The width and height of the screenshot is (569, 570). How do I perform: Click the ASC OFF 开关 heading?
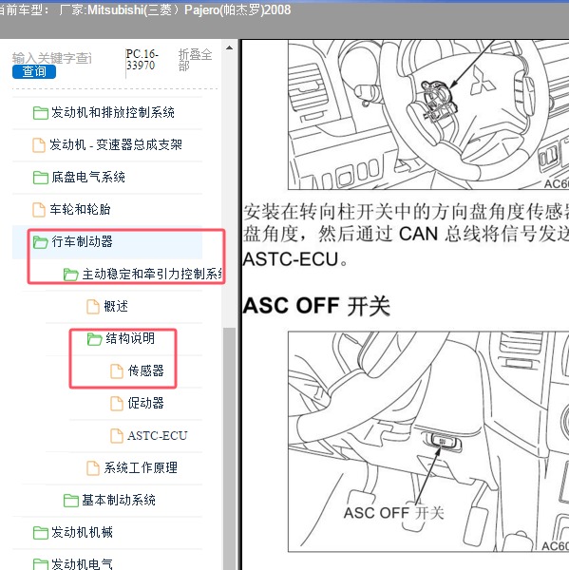316,306
